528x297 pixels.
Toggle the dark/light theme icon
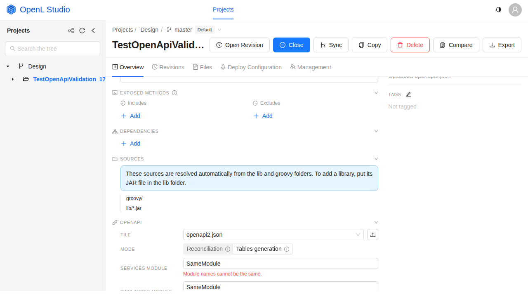pyautogui.click(x=499, y=9)
